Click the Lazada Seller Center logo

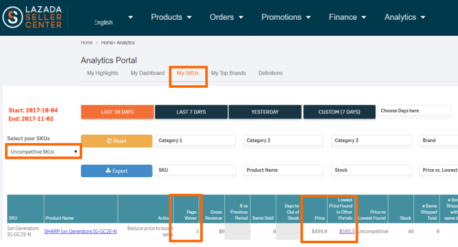tap(32, 17)
